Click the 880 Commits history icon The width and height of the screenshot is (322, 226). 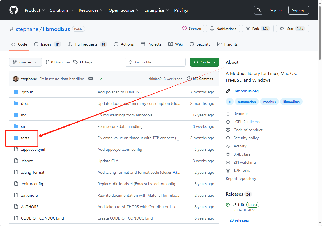(x=189, y=79)
